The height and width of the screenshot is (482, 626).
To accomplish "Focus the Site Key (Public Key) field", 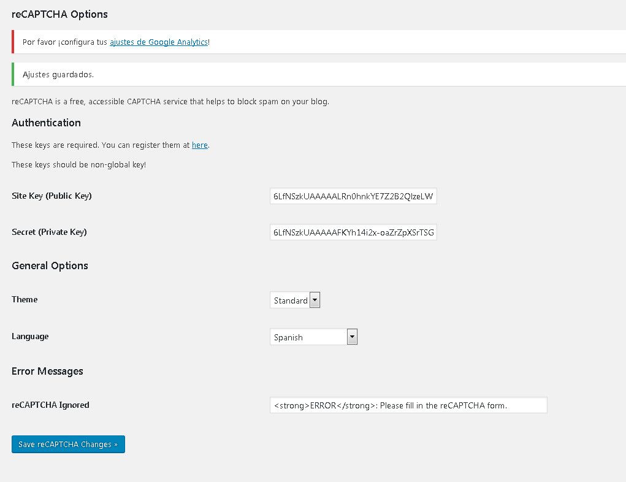I will (x=353, y=196).
